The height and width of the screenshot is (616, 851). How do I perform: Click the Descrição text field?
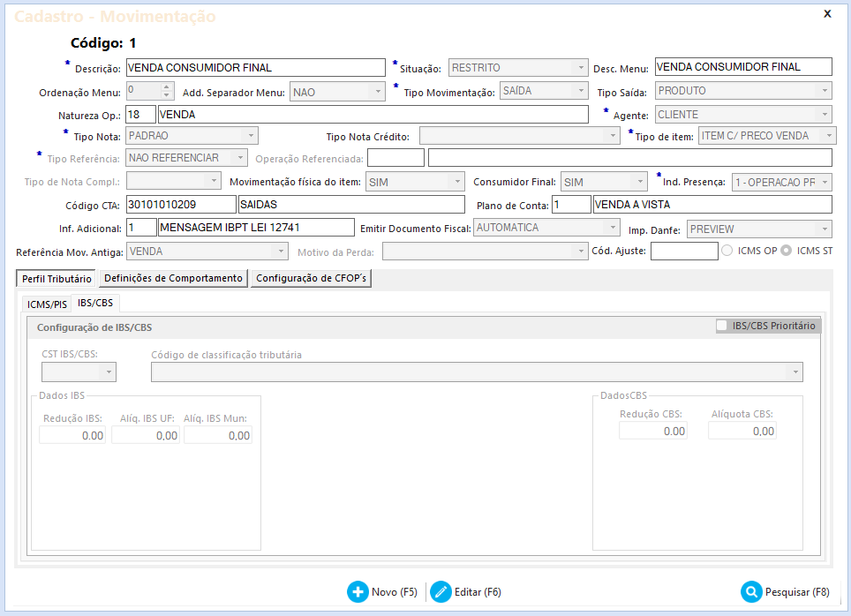[255, 67]
